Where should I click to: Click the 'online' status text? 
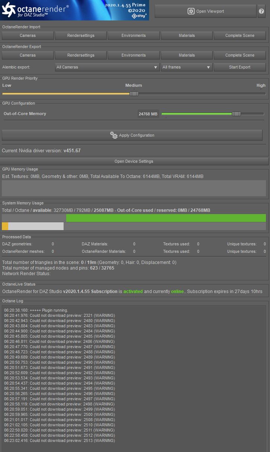point(177,292)
